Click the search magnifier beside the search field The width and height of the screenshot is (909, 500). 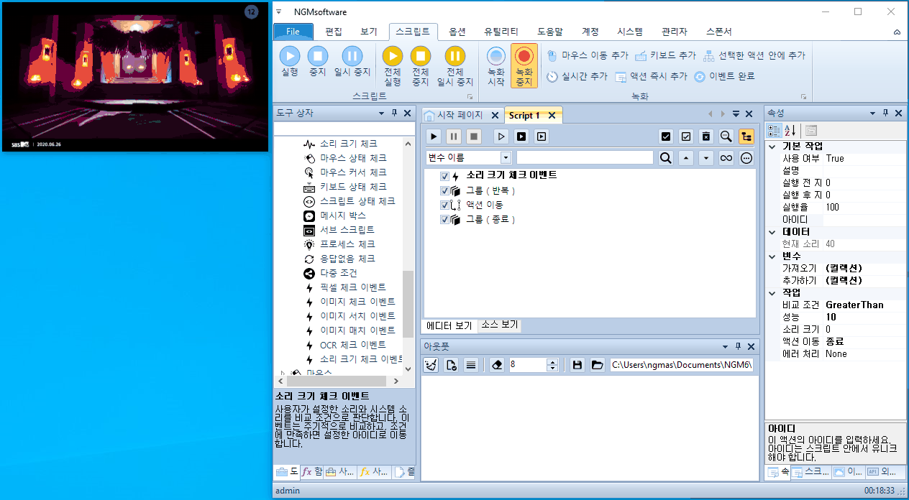[x=666, y=158]
